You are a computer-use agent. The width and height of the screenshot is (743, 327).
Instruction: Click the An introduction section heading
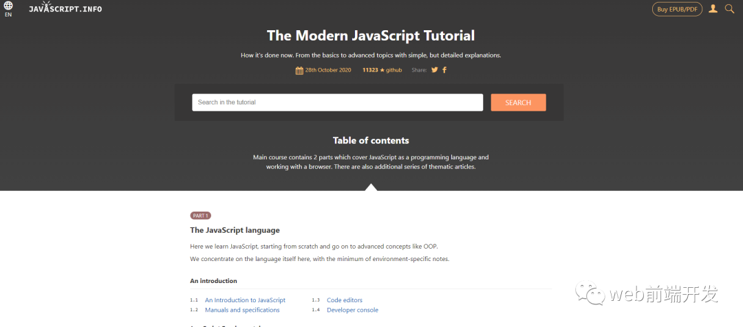(213, 280)
